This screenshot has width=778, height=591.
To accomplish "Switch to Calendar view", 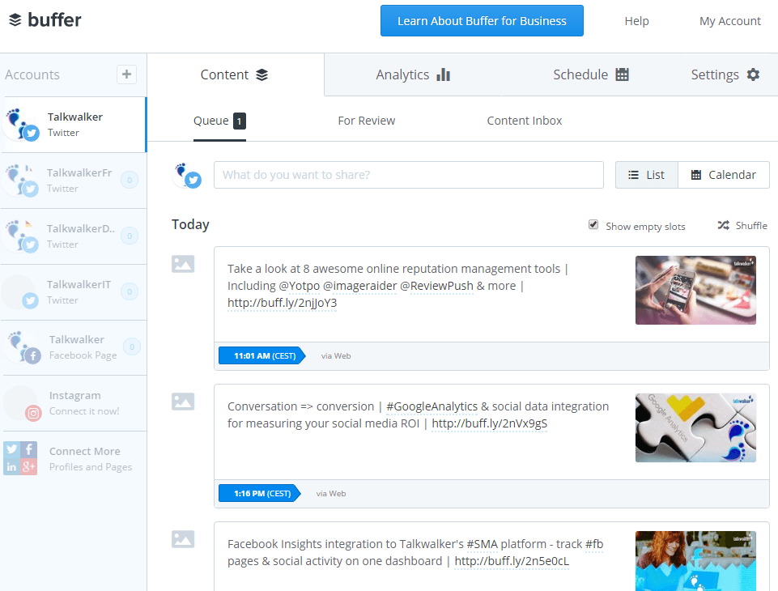I will point(723,175).
